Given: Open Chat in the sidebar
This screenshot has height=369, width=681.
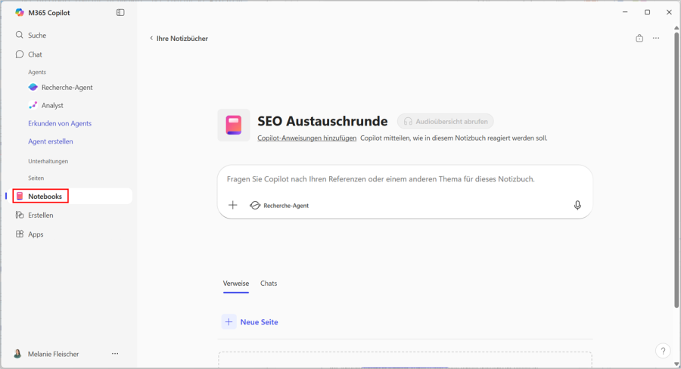Looking at the screenshot, I should coord(35,54).
